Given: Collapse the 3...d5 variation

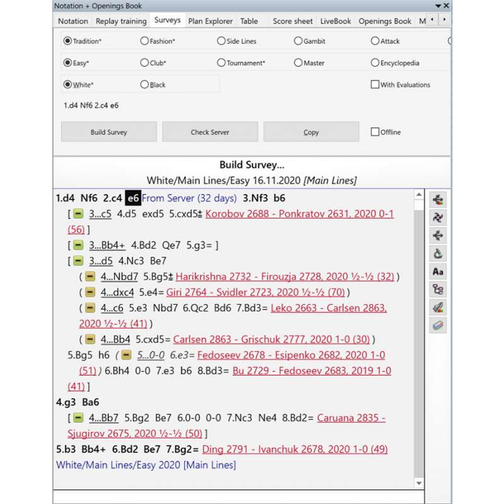Looking at the screenshot, I should coord(78,261).
